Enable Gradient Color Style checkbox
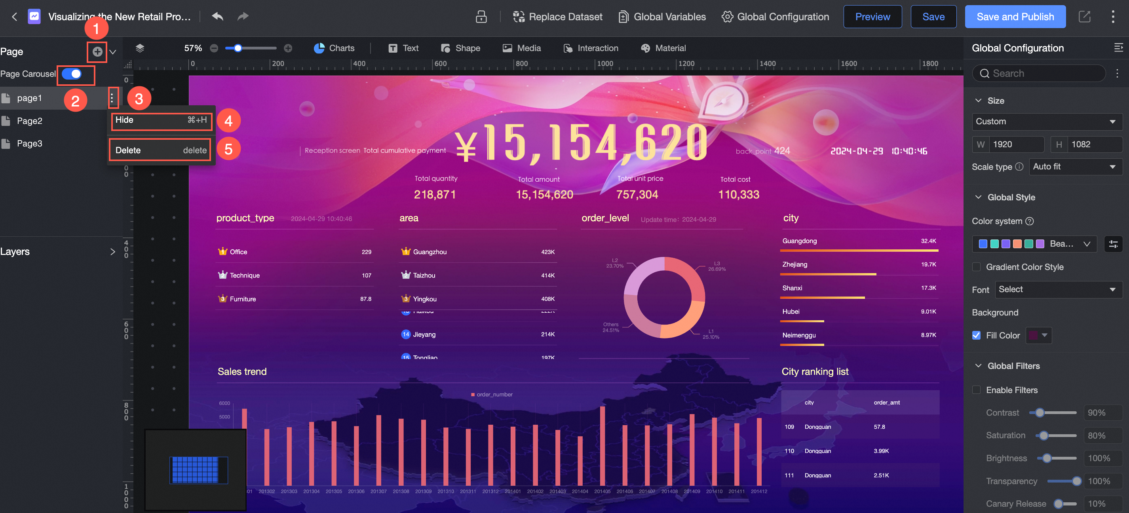Screen dimensions: 1129x513 977,267
